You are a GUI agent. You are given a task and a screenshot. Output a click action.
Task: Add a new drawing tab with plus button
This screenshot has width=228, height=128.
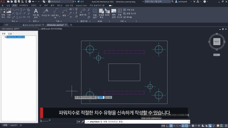pyautogui.click(x=71, y=25)
